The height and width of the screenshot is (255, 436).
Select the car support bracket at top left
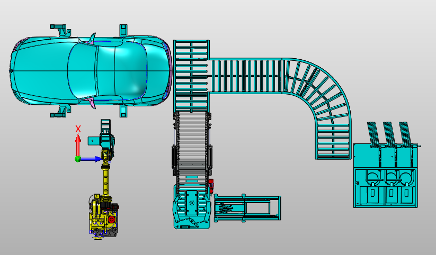60,30
